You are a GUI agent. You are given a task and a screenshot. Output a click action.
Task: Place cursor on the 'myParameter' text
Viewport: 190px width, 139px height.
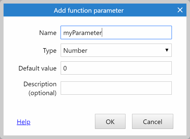click(83, 33)
